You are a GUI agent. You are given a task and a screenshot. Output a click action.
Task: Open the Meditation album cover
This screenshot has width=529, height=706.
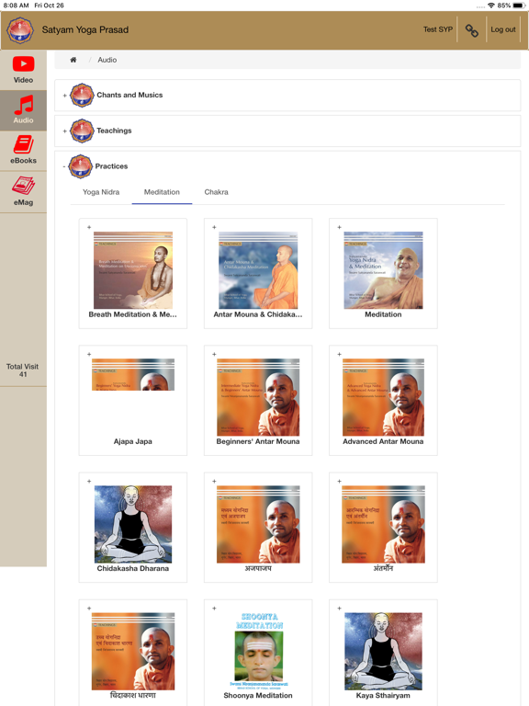383,270
